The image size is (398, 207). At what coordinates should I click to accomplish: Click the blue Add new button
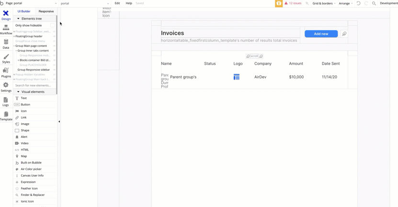click(321, 34)
